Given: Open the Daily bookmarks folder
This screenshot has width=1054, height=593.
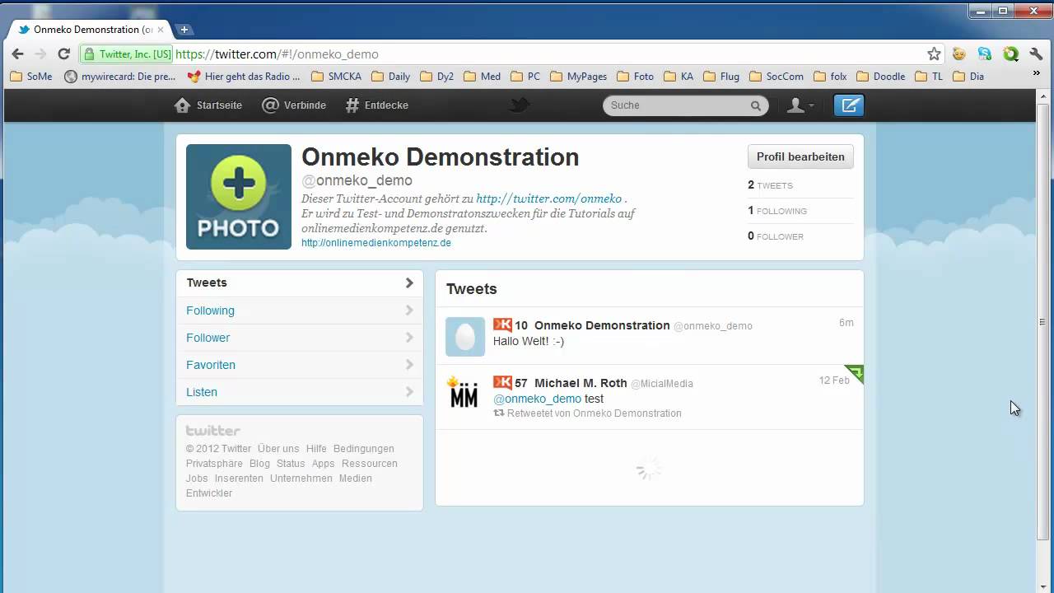Looking at the screenshot, I should (391, 77).
